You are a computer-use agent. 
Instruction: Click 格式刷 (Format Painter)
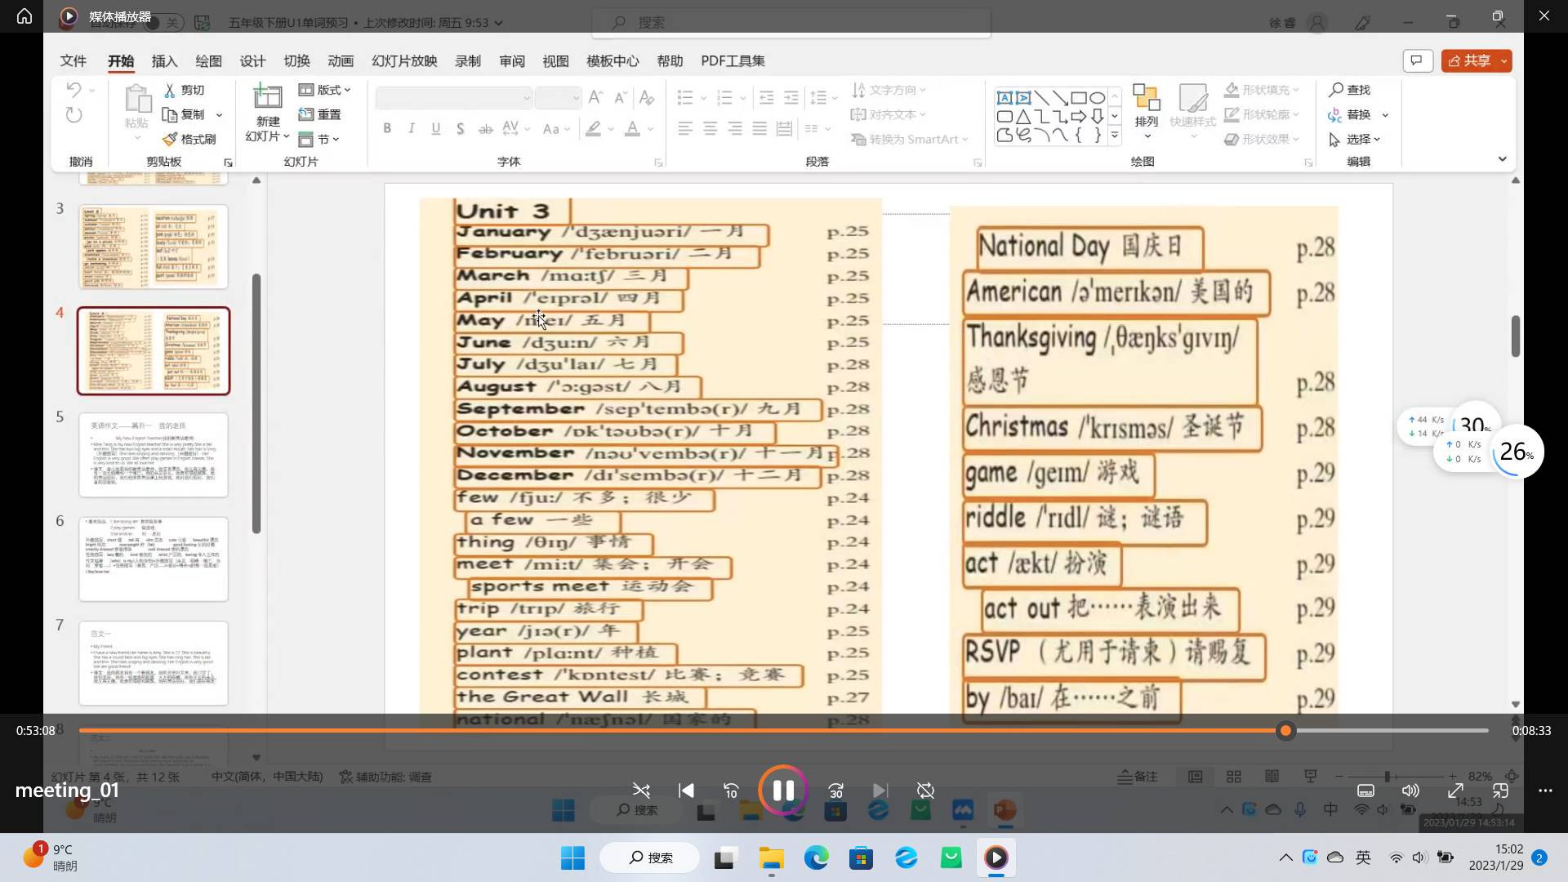189,139
